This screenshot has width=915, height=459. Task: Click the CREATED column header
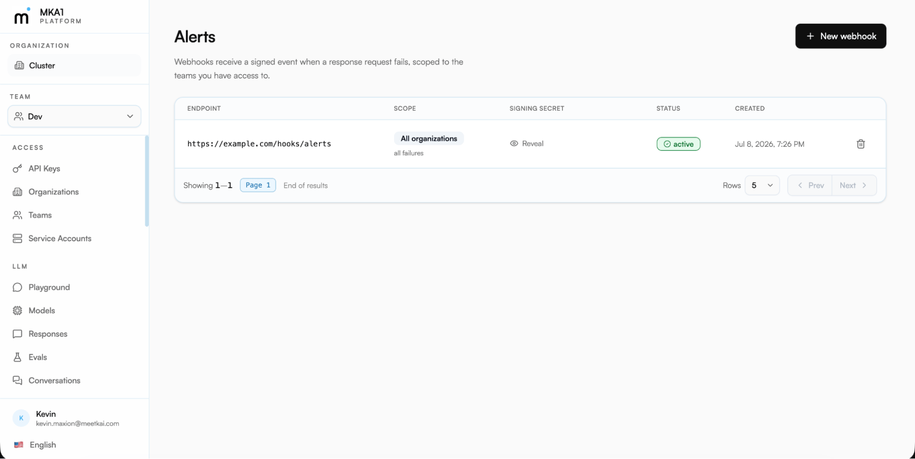coord(750,108)
